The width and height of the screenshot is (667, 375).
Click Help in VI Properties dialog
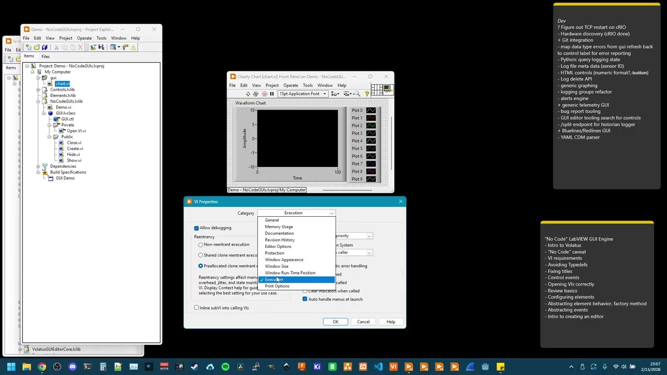tap(391, 322)
